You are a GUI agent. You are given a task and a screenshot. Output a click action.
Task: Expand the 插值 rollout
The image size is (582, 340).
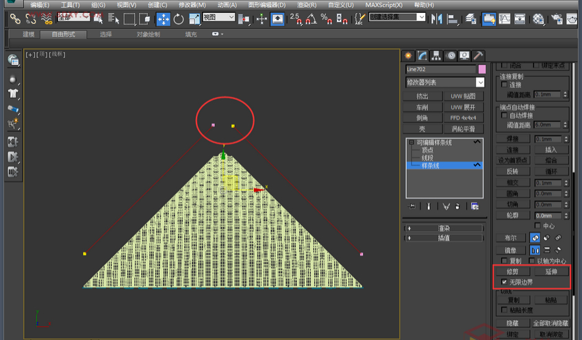444,238
